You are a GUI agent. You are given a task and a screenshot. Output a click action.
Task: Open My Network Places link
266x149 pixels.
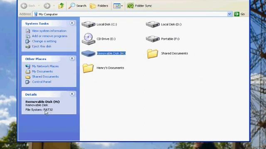point(45,66)
